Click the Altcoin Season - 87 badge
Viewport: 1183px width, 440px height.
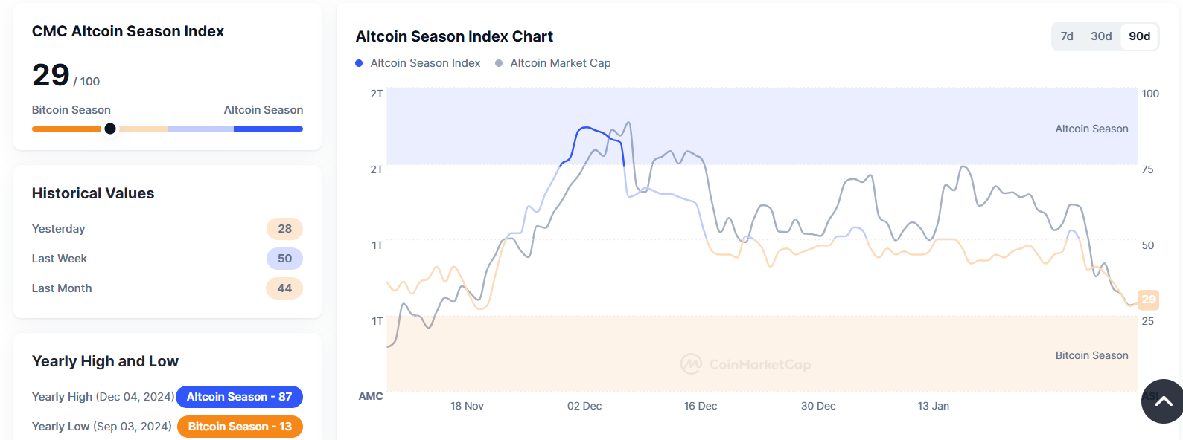pyautogui.click(x=239, y=397)
